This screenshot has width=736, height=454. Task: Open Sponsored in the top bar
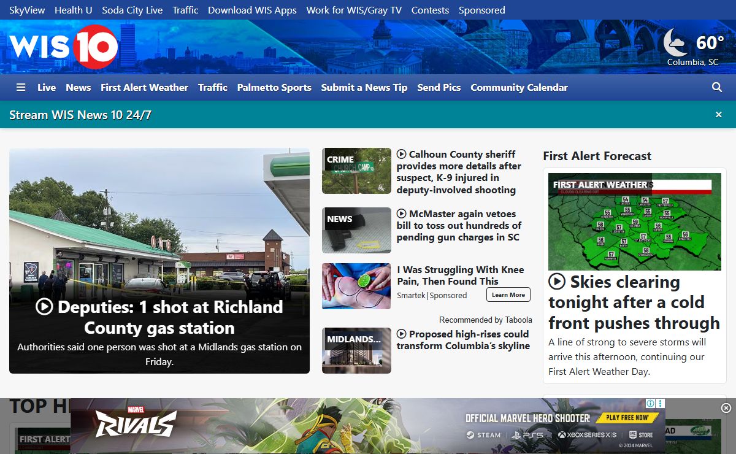pos(482,10)
